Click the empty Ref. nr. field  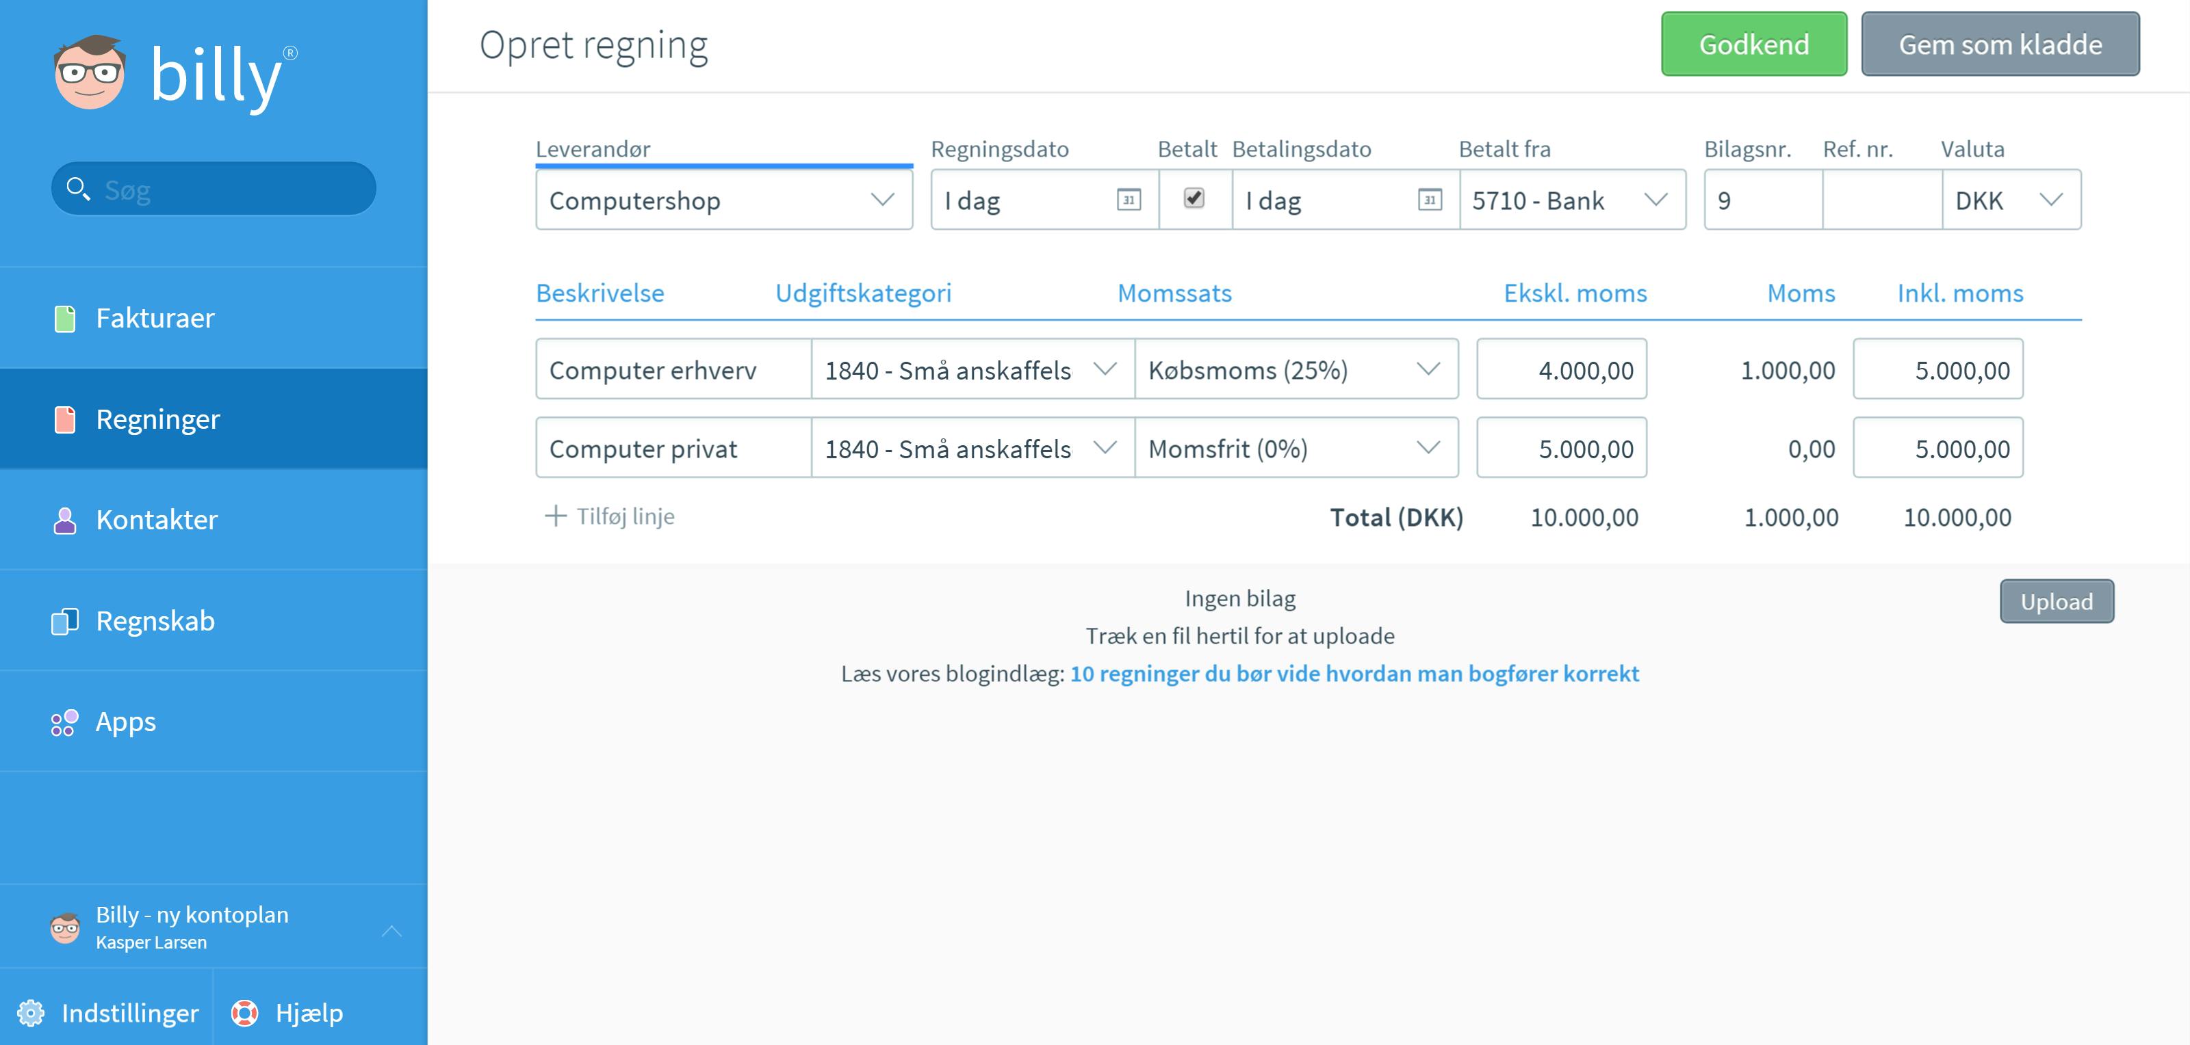1882,200
